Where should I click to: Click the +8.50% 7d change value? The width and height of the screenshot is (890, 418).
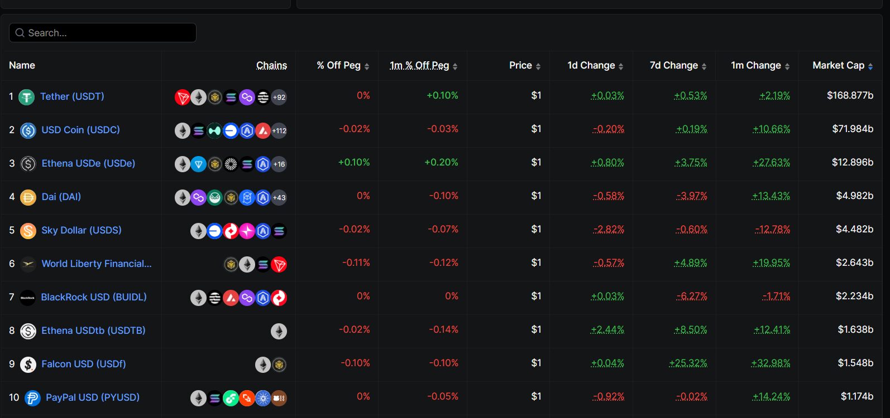click(x=691, y=330)
